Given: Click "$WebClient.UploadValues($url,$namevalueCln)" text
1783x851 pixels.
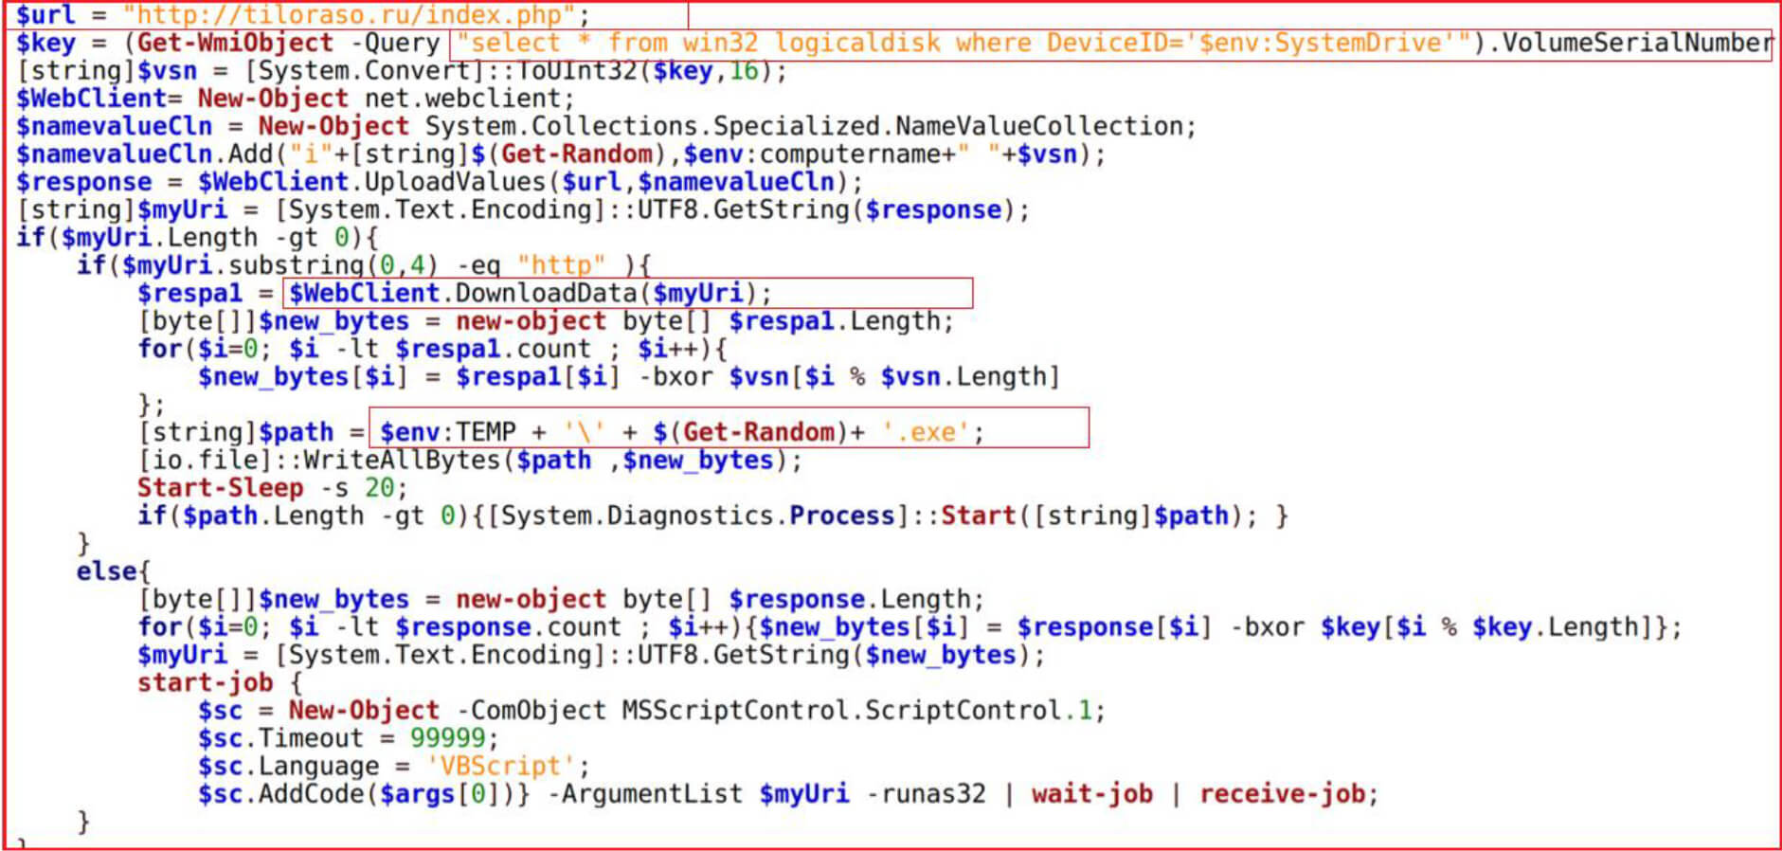Looking at the screenshot, I should click(x=524, y=182).
